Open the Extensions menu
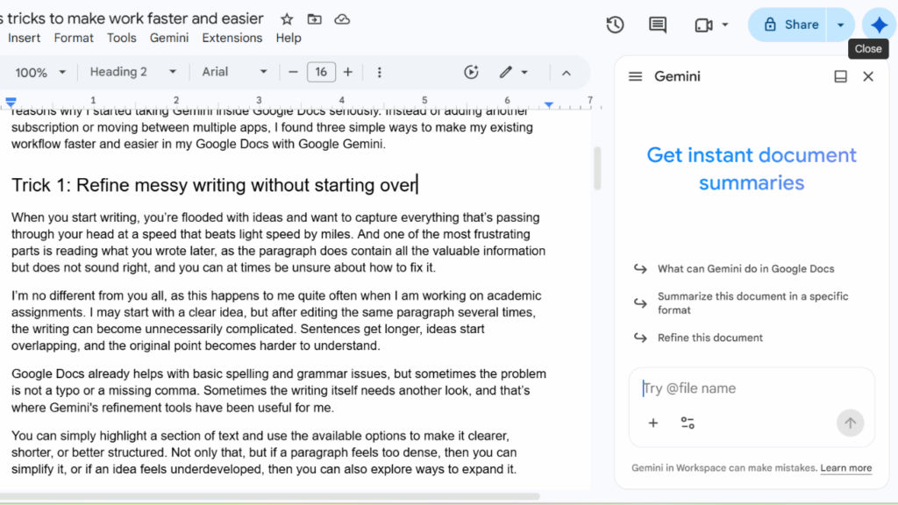898x505 pixels. (232, 38)
